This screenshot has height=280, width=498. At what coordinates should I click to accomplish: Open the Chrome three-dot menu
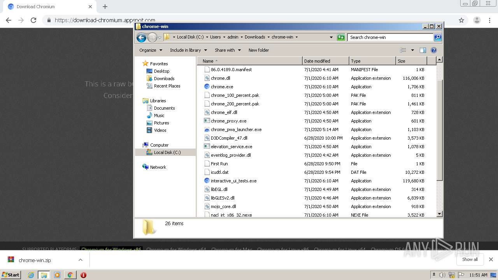click(x=489, y=20)
